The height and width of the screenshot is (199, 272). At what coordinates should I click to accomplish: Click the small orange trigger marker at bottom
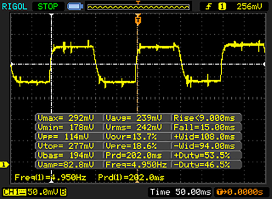(x=137, y=182)
